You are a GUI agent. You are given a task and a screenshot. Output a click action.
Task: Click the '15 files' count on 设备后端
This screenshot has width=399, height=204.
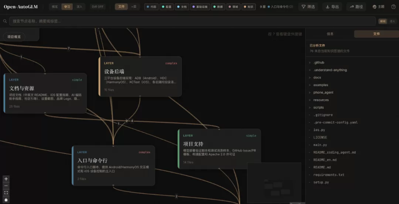point(109,90)
